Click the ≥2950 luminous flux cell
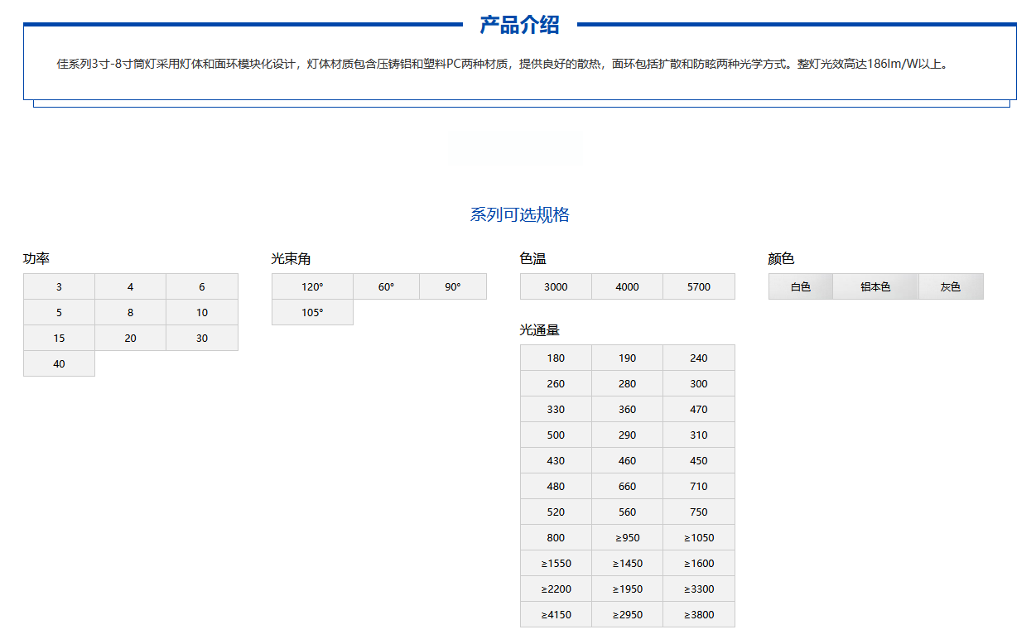The image size is (1031, 644). click(x=628, y=614)
